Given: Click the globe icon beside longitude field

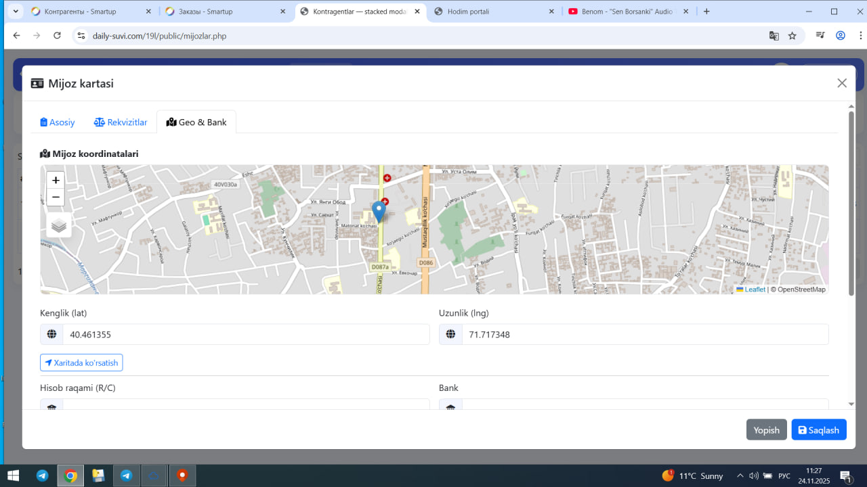Looking at the screenshot, I should click(450, 334).
